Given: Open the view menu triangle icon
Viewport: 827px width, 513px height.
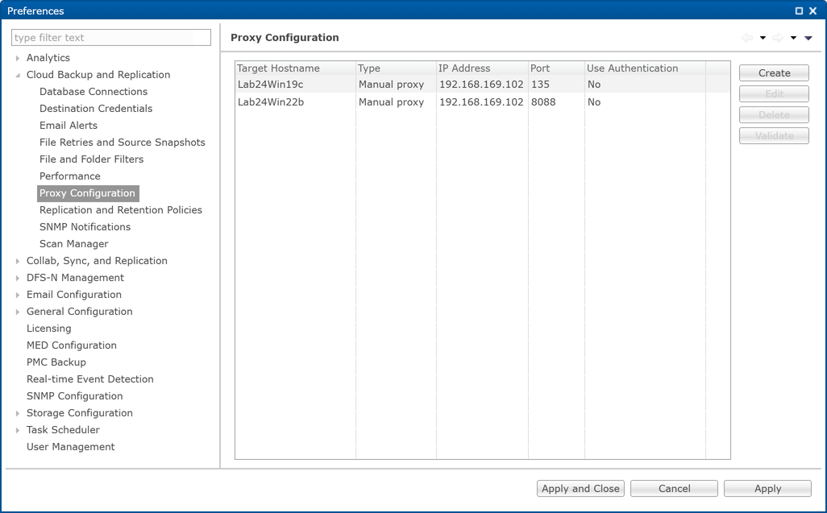Looking at the screenshot, I should pyautogui.click(x=808, y=38).
